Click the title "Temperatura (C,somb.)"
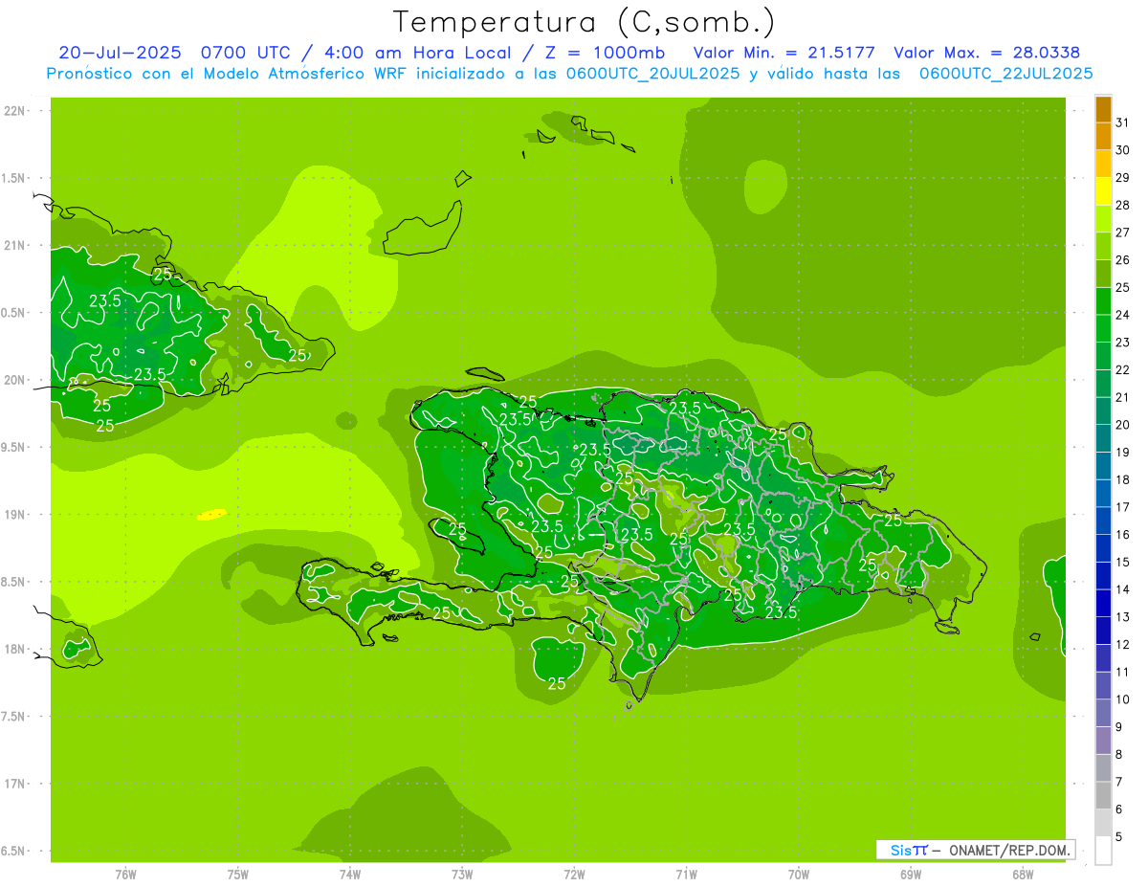The height and width of the screenshot is (887, 1148). tap(583, 22)
